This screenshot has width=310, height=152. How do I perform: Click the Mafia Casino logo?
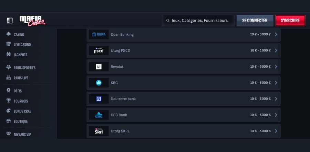pos(32,20)
